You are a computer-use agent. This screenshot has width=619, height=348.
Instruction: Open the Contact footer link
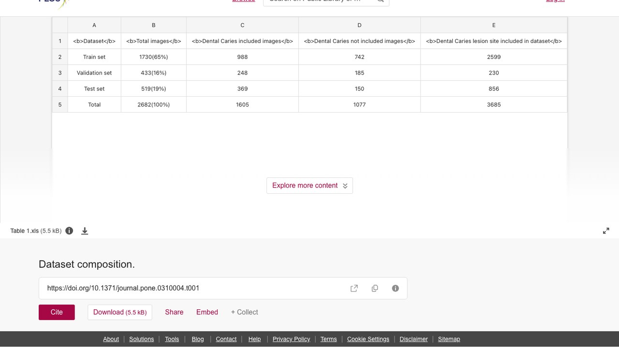[226, 339]
